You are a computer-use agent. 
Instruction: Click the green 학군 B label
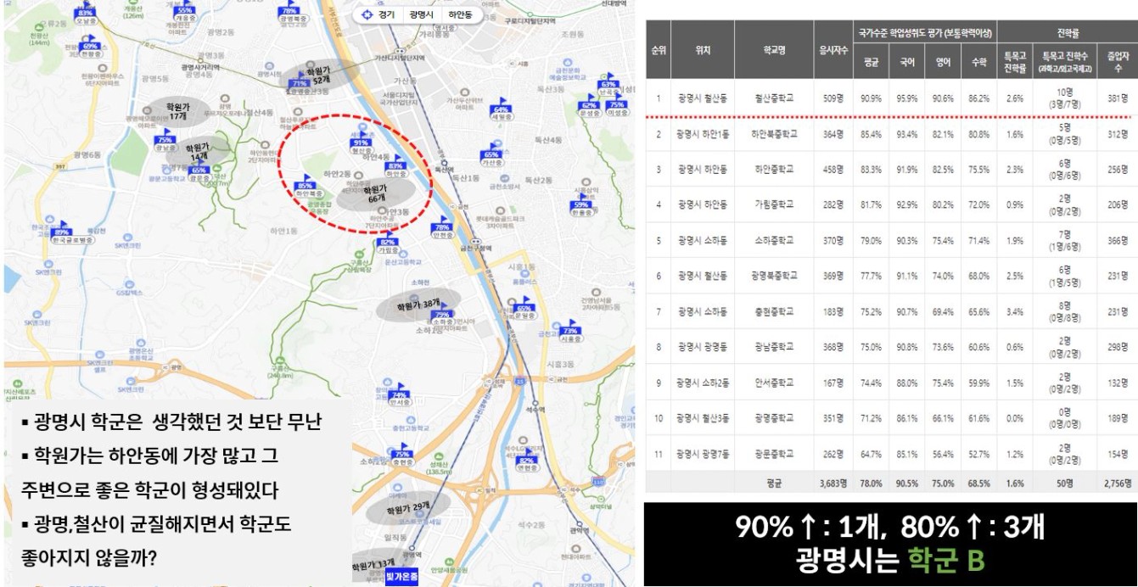point(945,560)
